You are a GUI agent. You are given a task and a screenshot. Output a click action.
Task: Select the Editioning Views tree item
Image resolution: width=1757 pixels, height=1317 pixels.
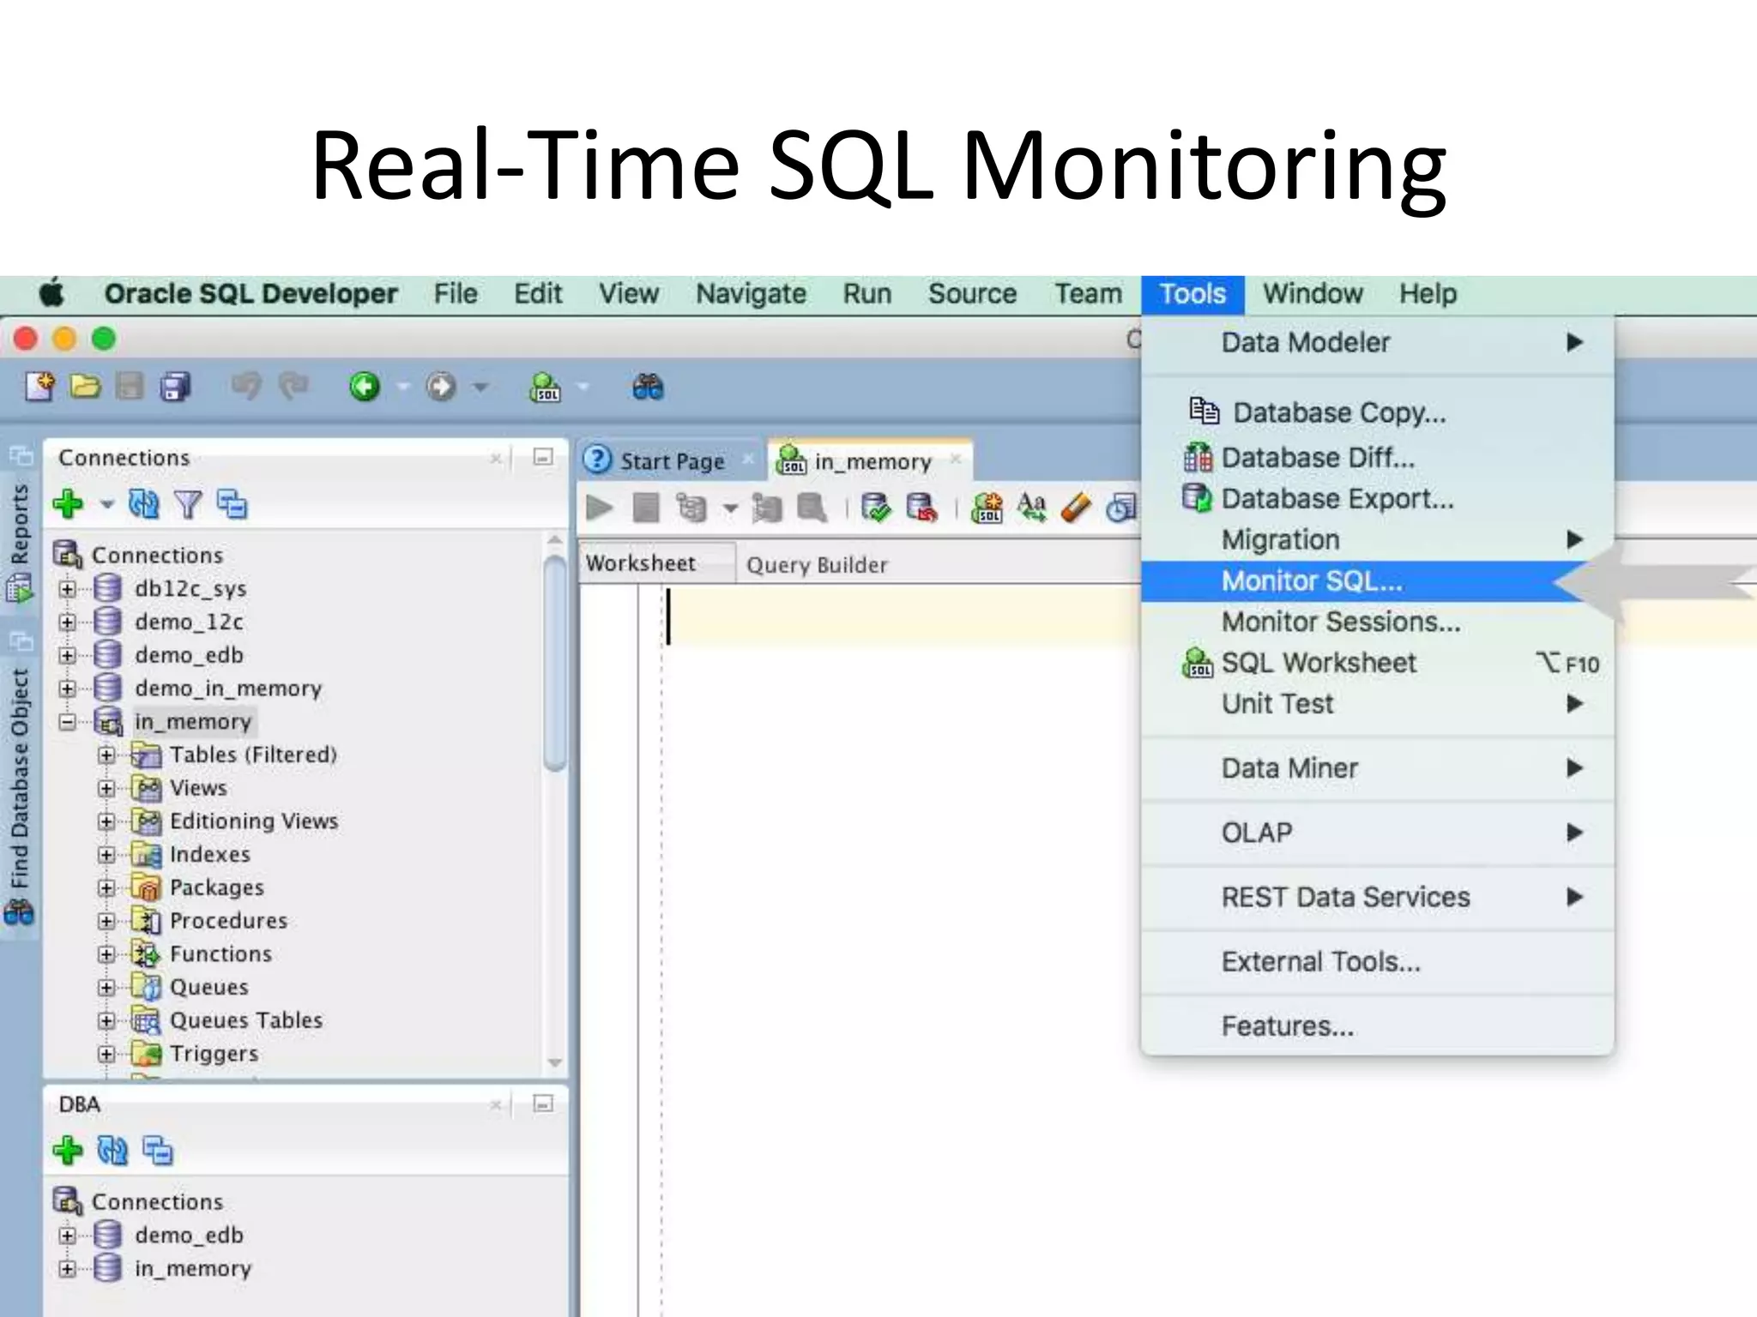254,821
